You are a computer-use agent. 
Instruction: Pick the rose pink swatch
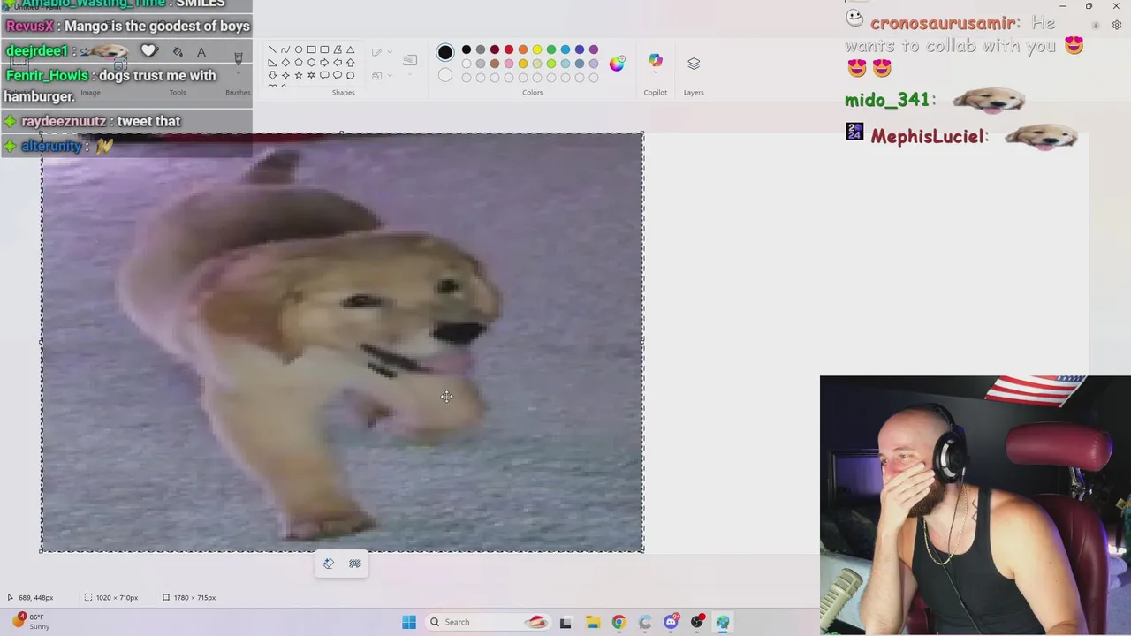509,64
